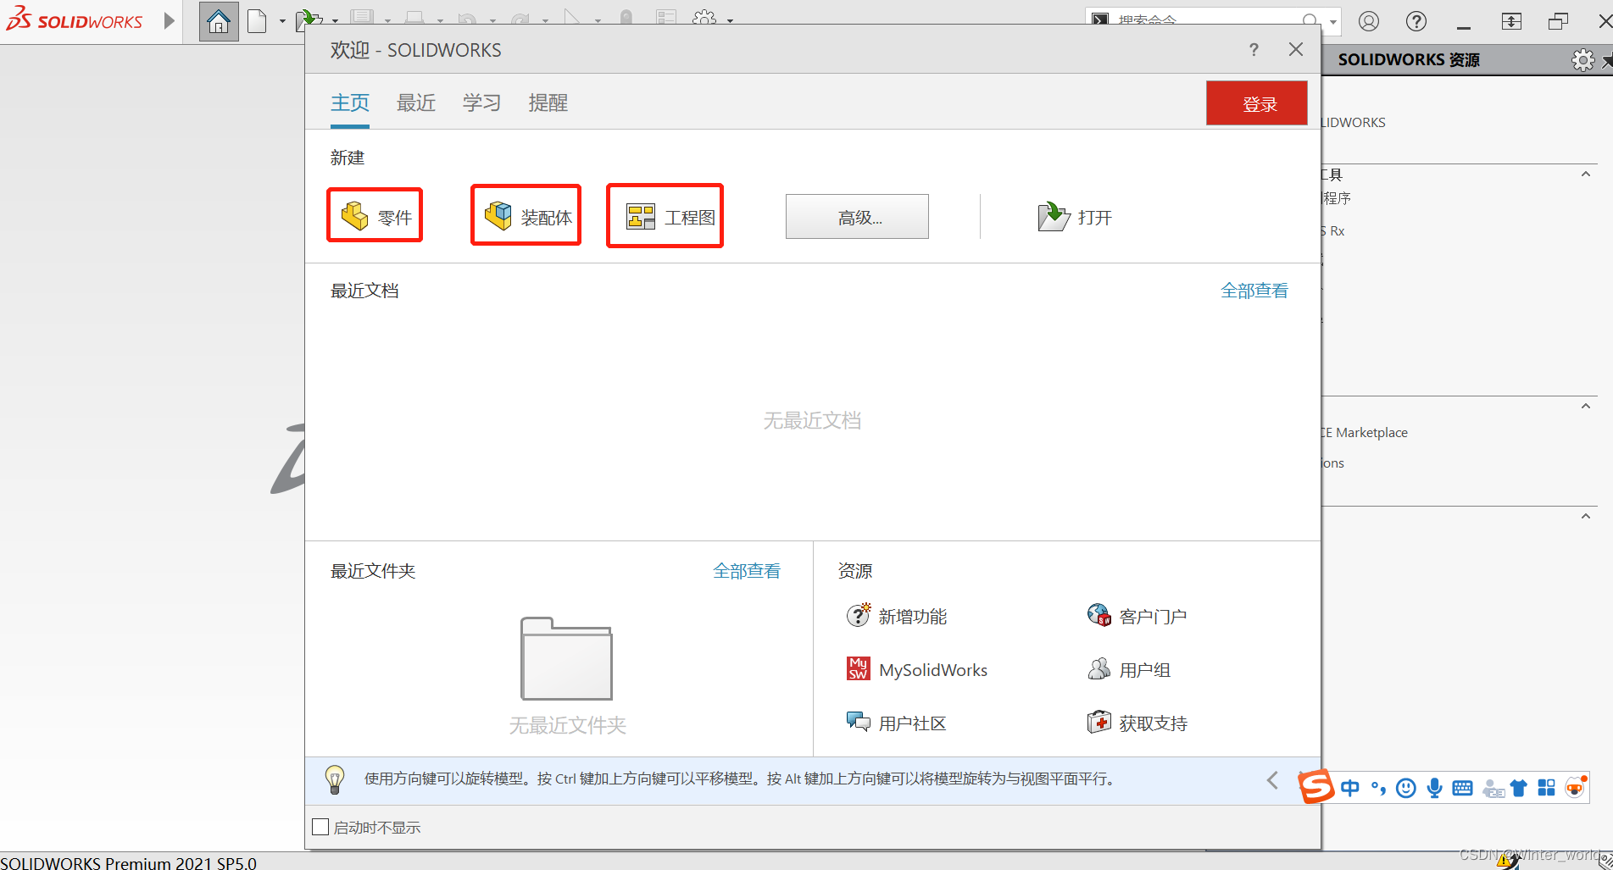
Task: Click the Marketplace link in resources pane
Action: tap(1364, 432)
